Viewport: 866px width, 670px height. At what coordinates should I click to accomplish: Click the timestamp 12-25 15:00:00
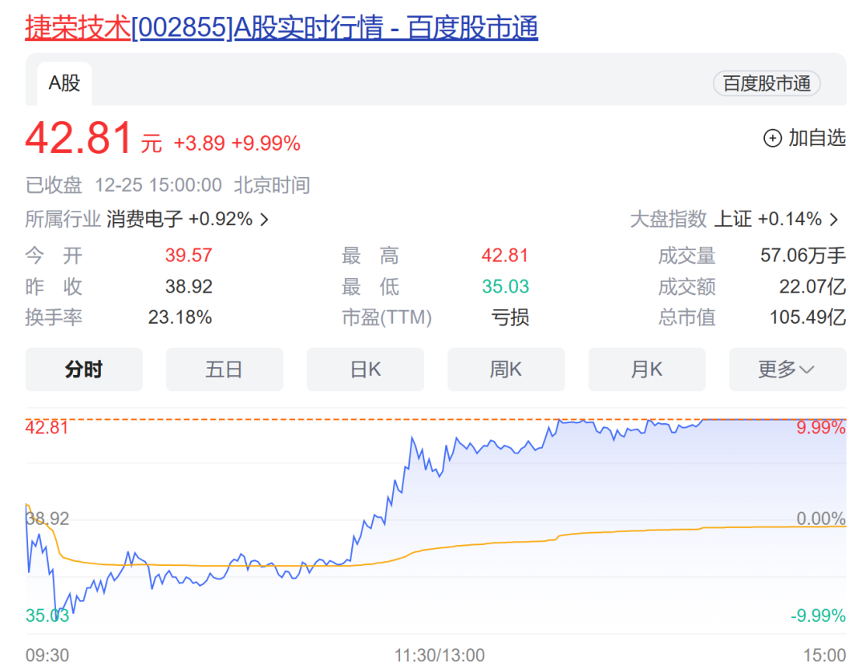[159, 185]
